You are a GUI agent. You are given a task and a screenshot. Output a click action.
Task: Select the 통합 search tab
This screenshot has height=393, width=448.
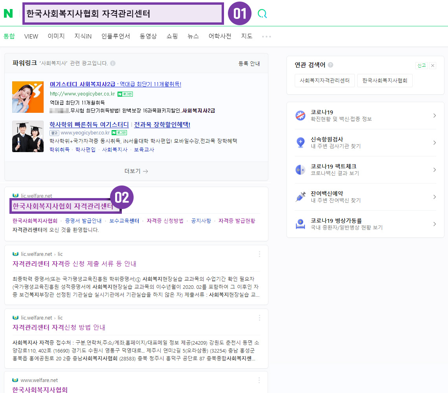tap(9, 36)
